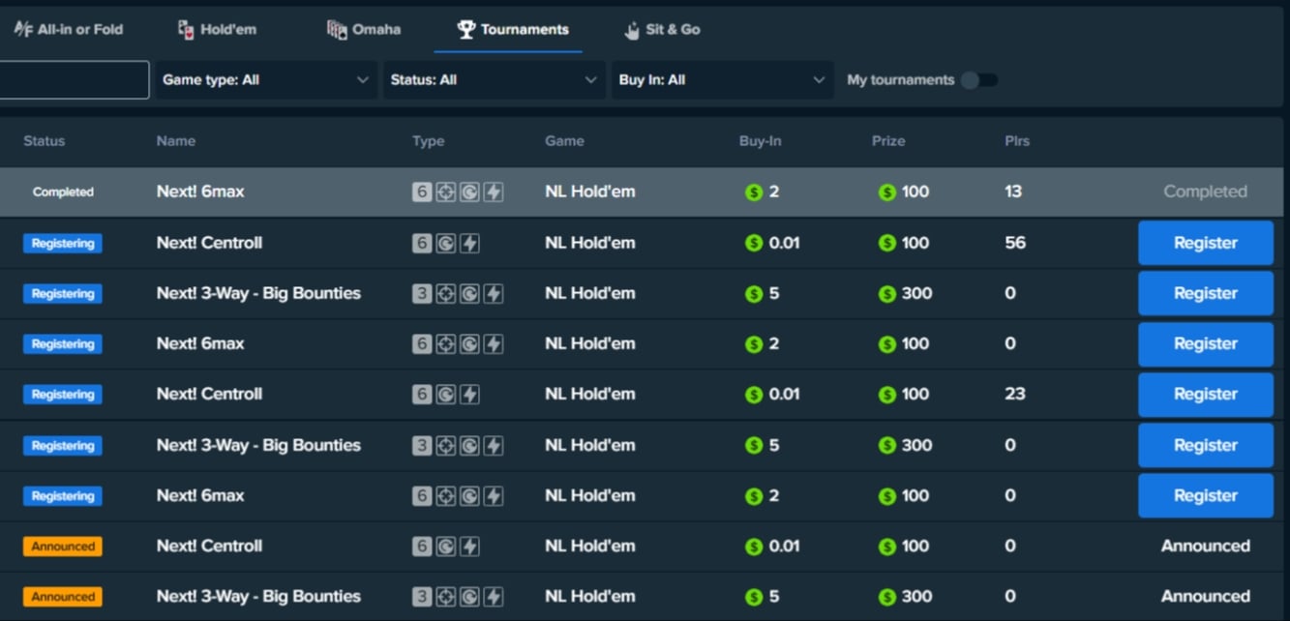This screenshot has width=1290, height=621.
Task: Click the 3-seat icon in the Announced 3-Way row
Action: tap(421, 596)
